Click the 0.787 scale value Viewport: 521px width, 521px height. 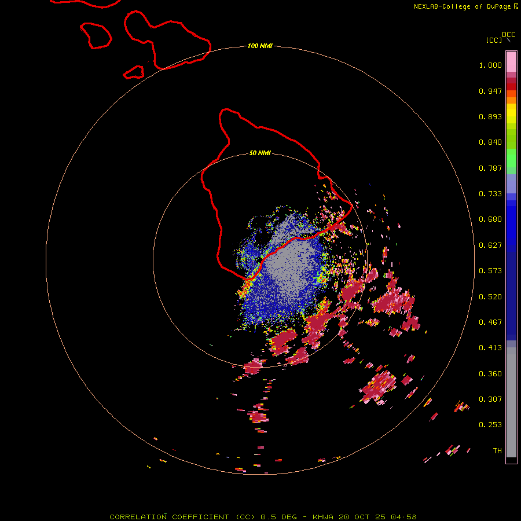[490, 168]
